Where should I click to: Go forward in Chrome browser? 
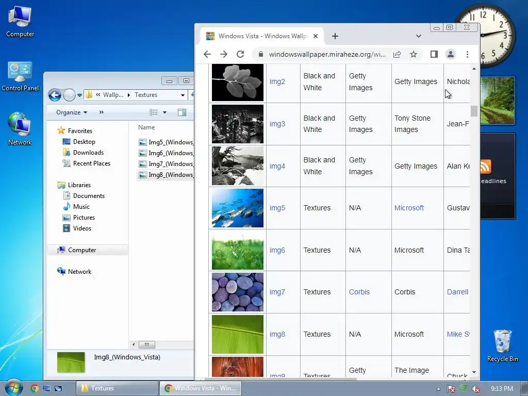click(224, 54)
